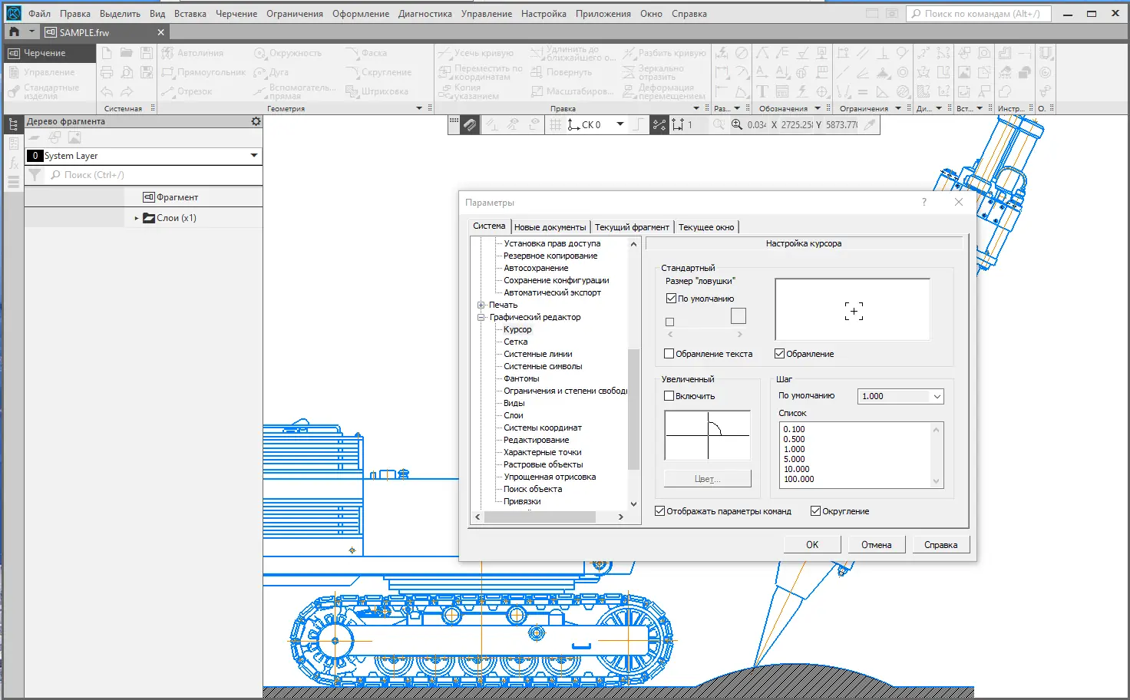1130x700 pixels.
Task: Select the Автолиния tool
Action: [x=192, y=53]
